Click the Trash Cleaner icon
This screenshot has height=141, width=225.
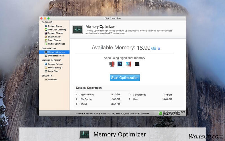46,40
